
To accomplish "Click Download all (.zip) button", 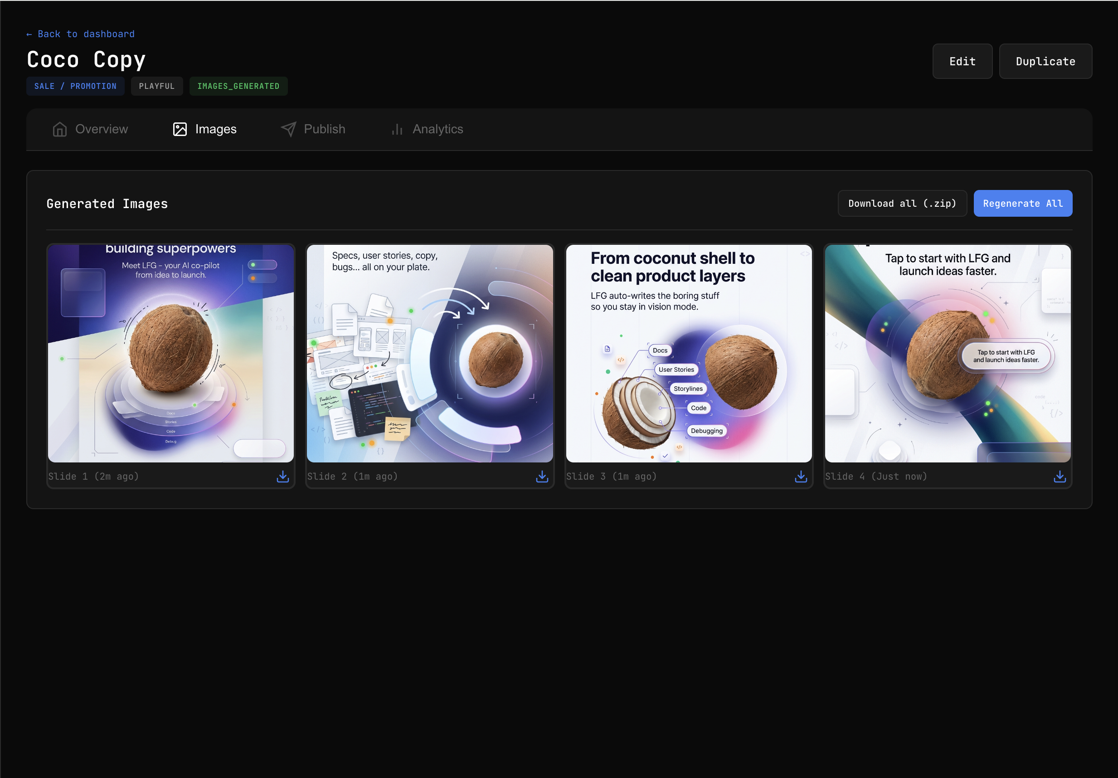I will (902, 204).
